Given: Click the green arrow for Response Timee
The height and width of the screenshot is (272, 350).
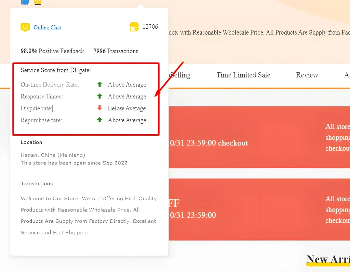Looking at the screenshot, I should pyautogui.click(x=99, y=96).
